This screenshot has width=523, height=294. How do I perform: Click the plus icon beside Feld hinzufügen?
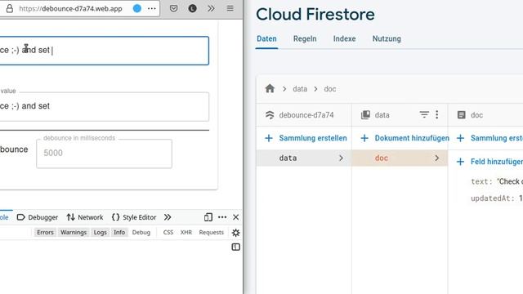460,162
